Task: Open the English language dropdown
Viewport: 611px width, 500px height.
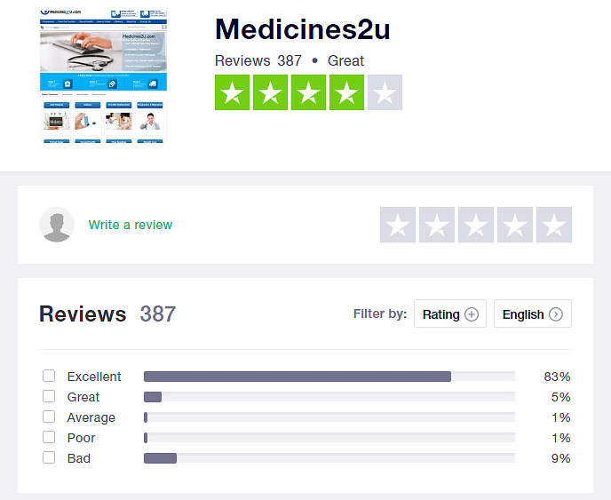Action: click(x=533, y=313)
